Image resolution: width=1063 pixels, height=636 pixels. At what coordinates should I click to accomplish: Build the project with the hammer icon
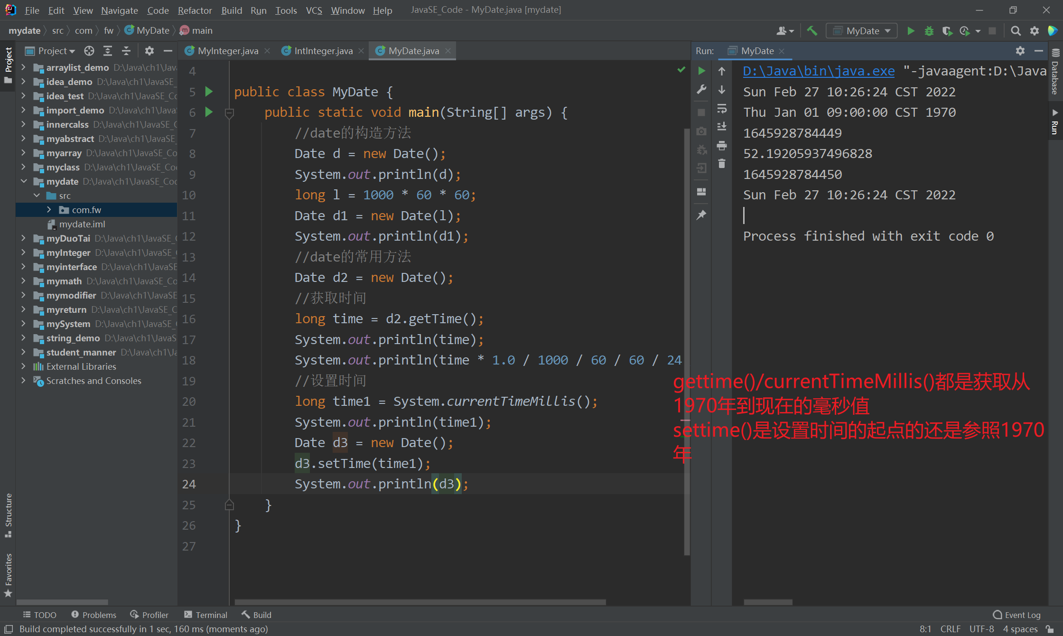(x=811, y=30)
